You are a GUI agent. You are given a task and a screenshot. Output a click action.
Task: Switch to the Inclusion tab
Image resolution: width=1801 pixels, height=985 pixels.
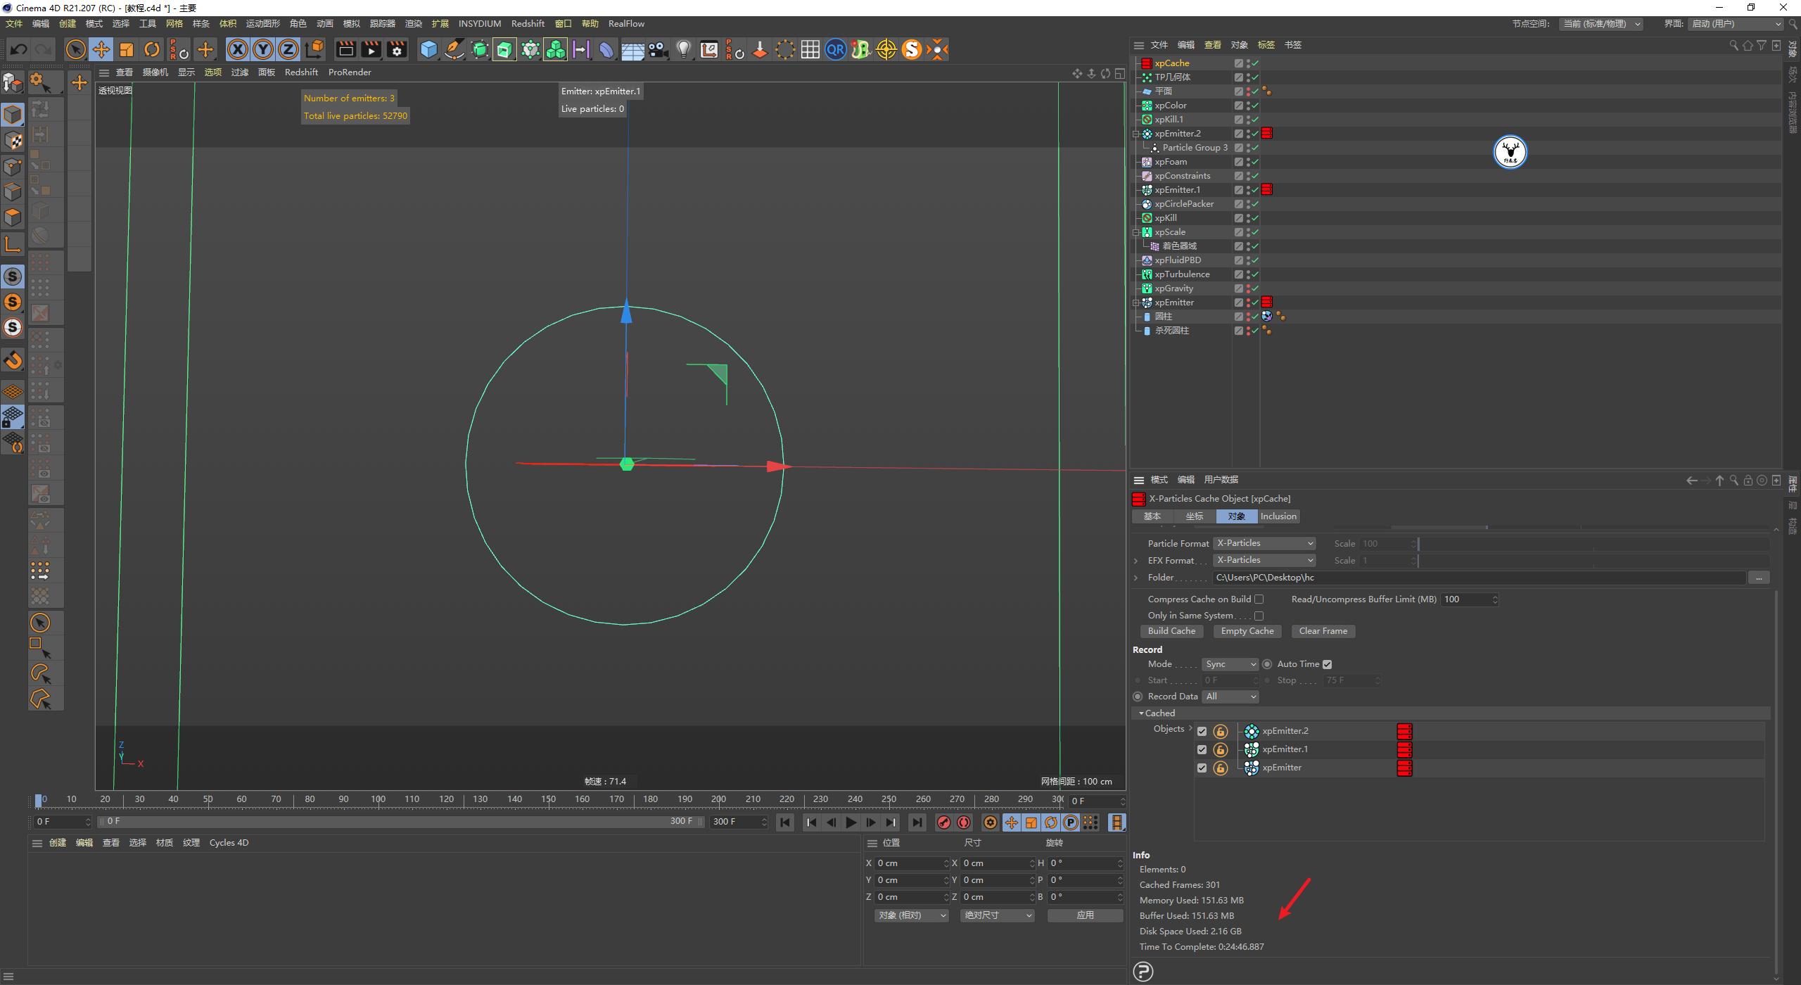click(x=1278, y=516)
